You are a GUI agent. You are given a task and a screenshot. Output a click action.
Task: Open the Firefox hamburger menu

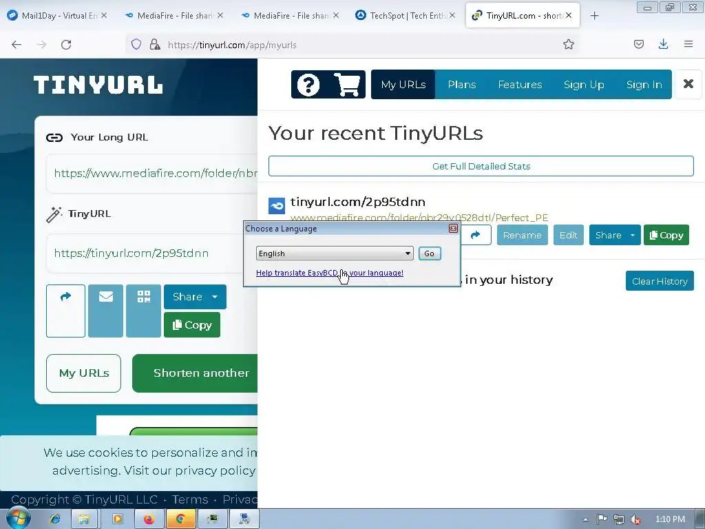click(688, 44)
